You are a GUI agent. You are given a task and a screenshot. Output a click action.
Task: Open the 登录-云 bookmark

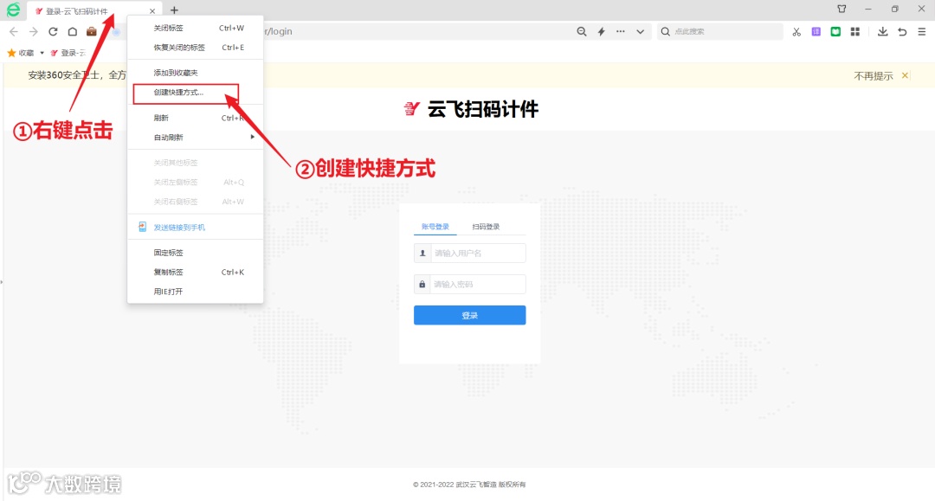pos(68,53)
